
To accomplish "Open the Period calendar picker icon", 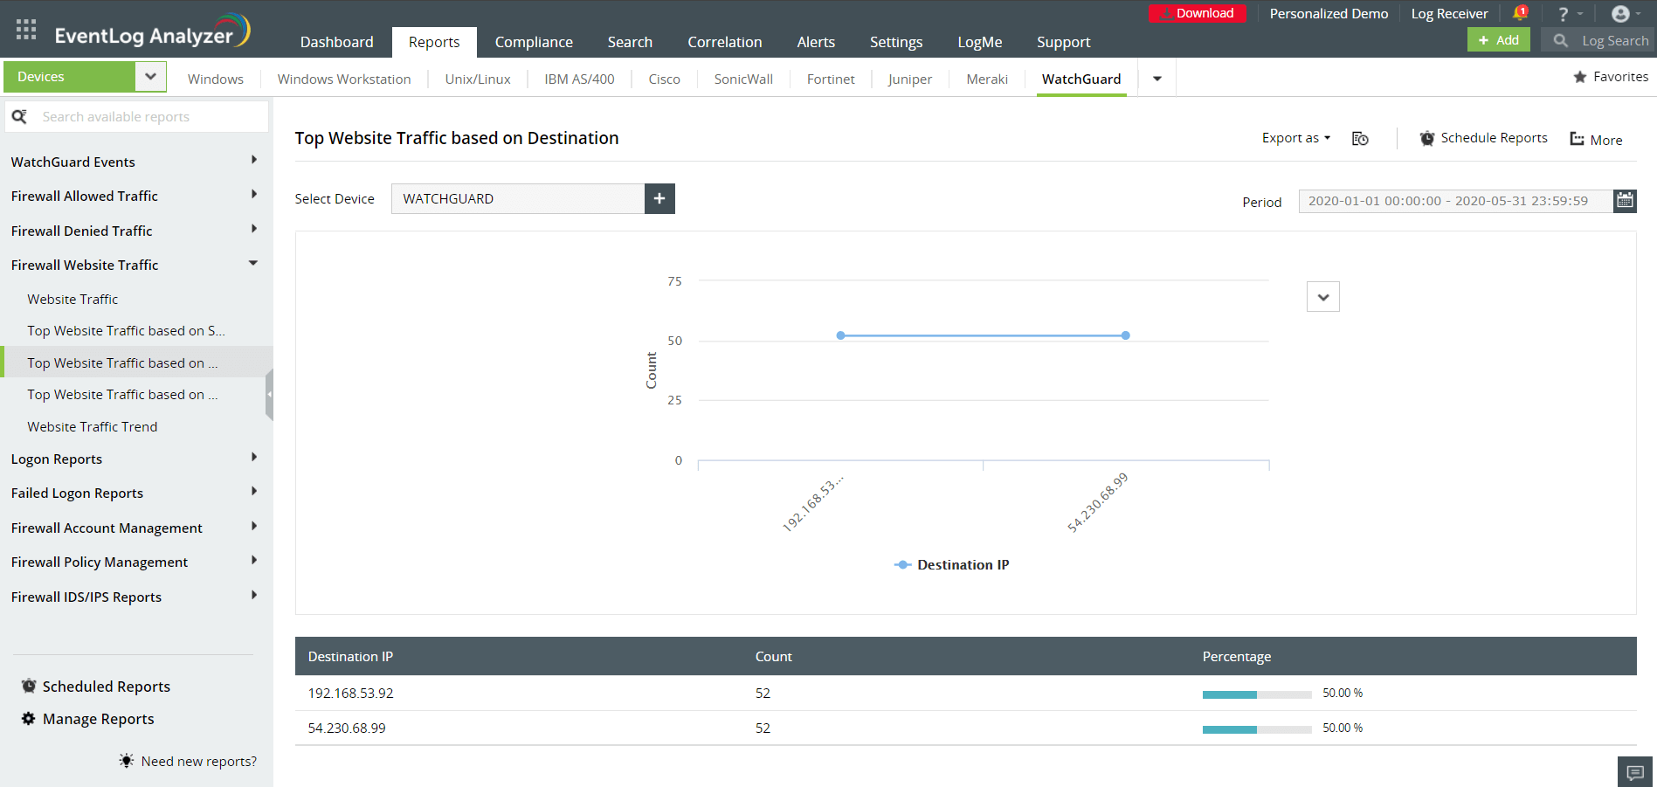I will (1625, 200).
